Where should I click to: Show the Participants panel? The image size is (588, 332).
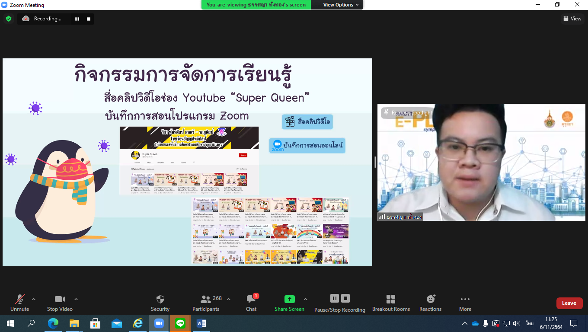206,303
